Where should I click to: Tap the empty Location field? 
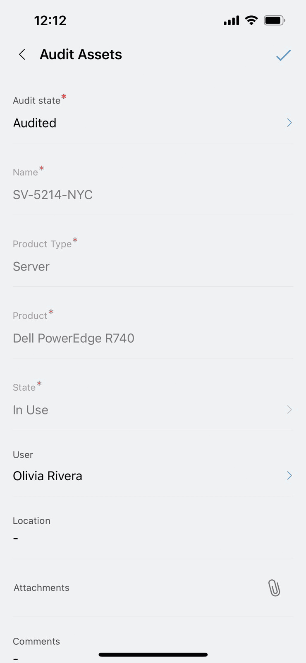[16, 538]
